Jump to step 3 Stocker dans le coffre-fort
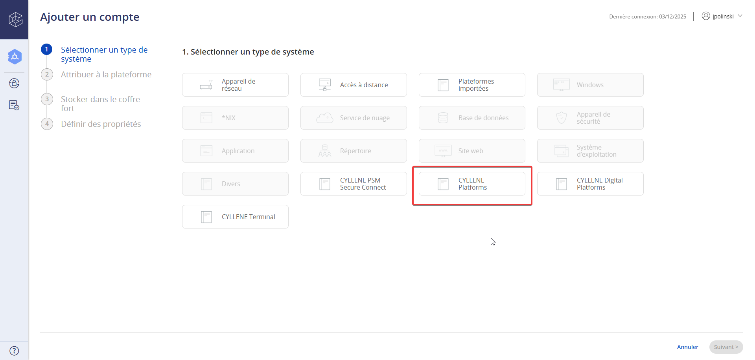The width and height of the screenshot is (755, 360). [101, 104]
